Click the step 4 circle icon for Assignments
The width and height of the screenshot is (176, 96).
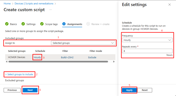click(64, 24)
